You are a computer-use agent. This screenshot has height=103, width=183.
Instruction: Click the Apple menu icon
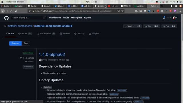pos(3,2)
